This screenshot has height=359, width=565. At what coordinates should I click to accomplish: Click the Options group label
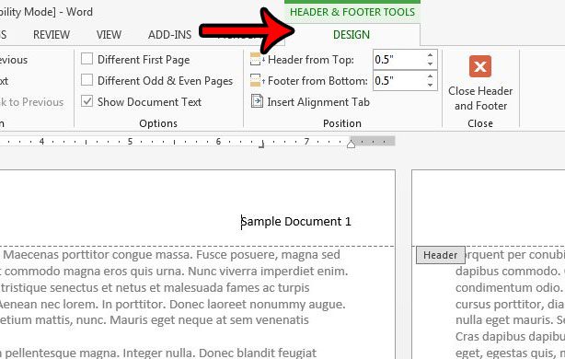(158, 123)
